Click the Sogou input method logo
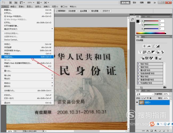Image resolution: width=173 pixels, height=133 pixels. [152, 124]
